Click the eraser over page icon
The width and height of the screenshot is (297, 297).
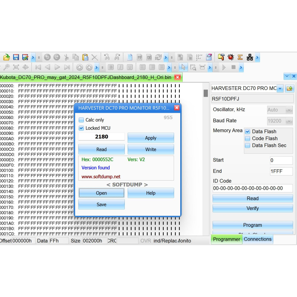209,57
